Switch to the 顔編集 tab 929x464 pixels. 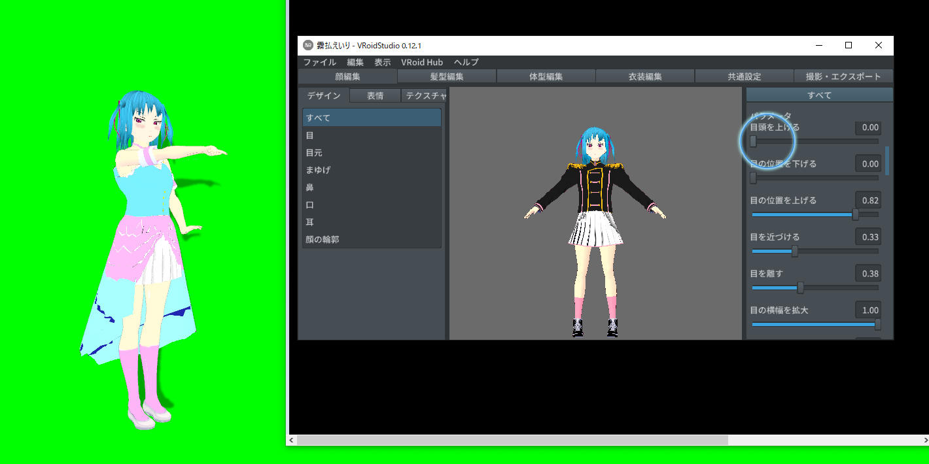pyautogui.click(x=347, y=76)
